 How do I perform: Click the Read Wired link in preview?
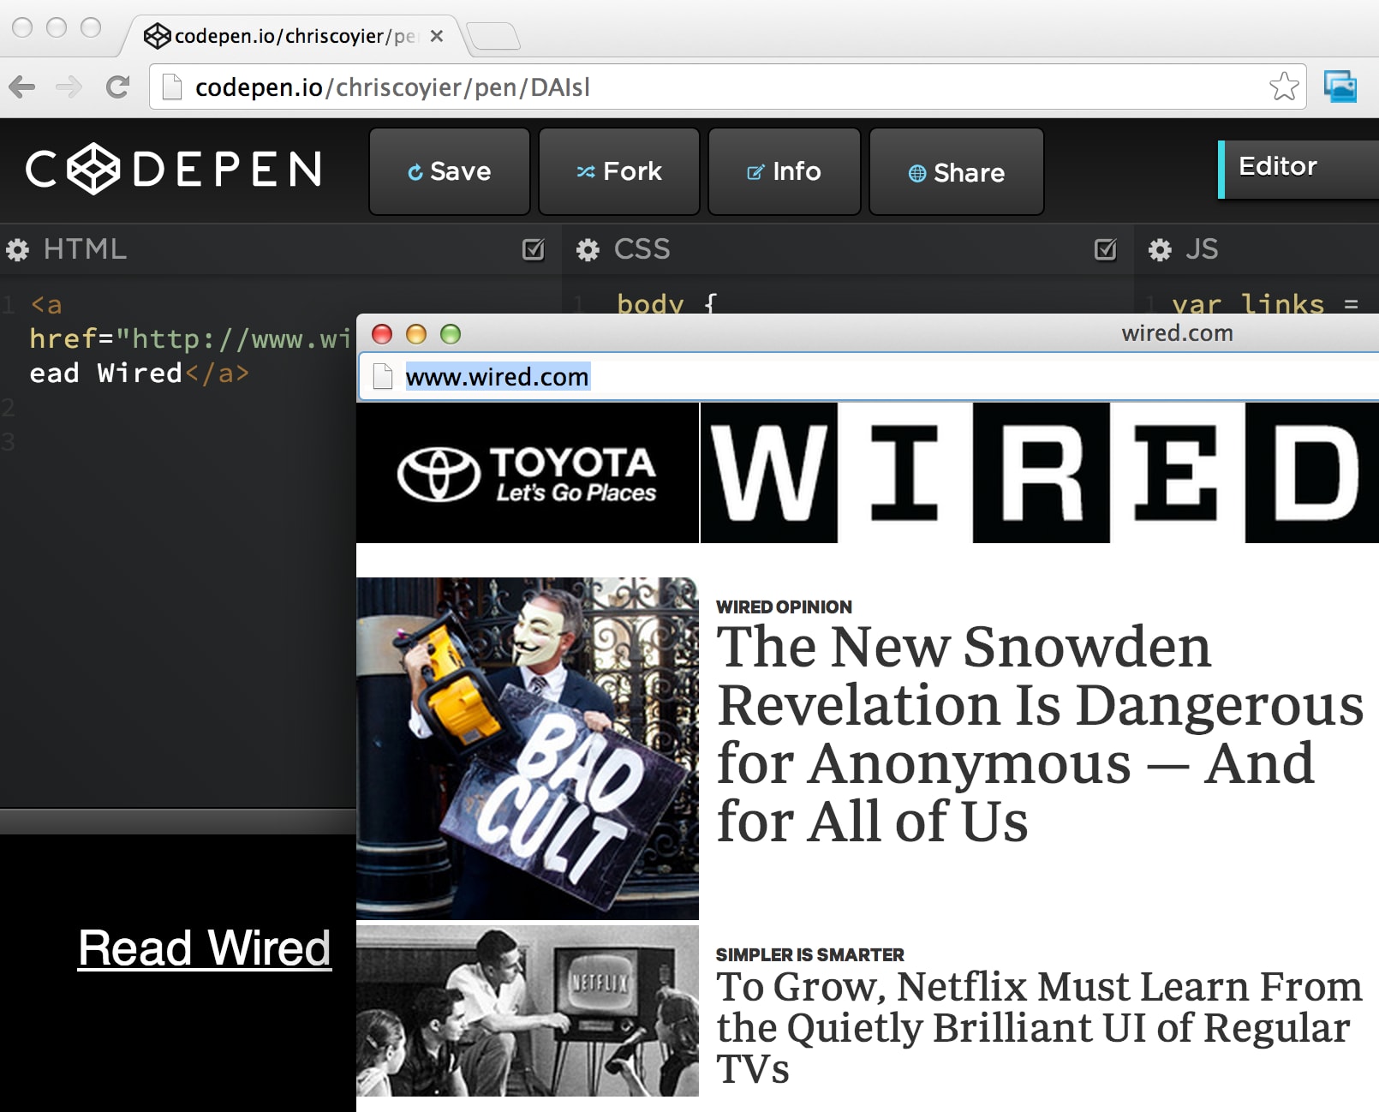click(x=205, y=948)
